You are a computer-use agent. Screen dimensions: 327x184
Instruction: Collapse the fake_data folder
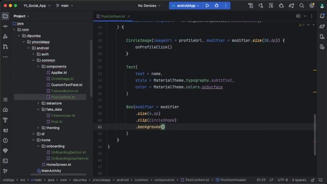tap(38, 109)
